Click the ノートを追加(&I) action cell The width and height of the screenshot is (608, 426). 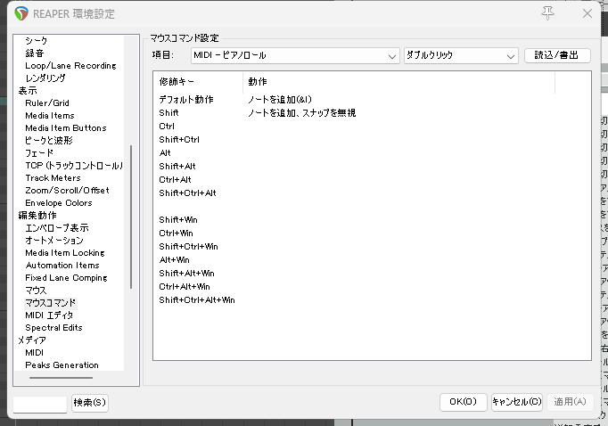pos(280,100)
